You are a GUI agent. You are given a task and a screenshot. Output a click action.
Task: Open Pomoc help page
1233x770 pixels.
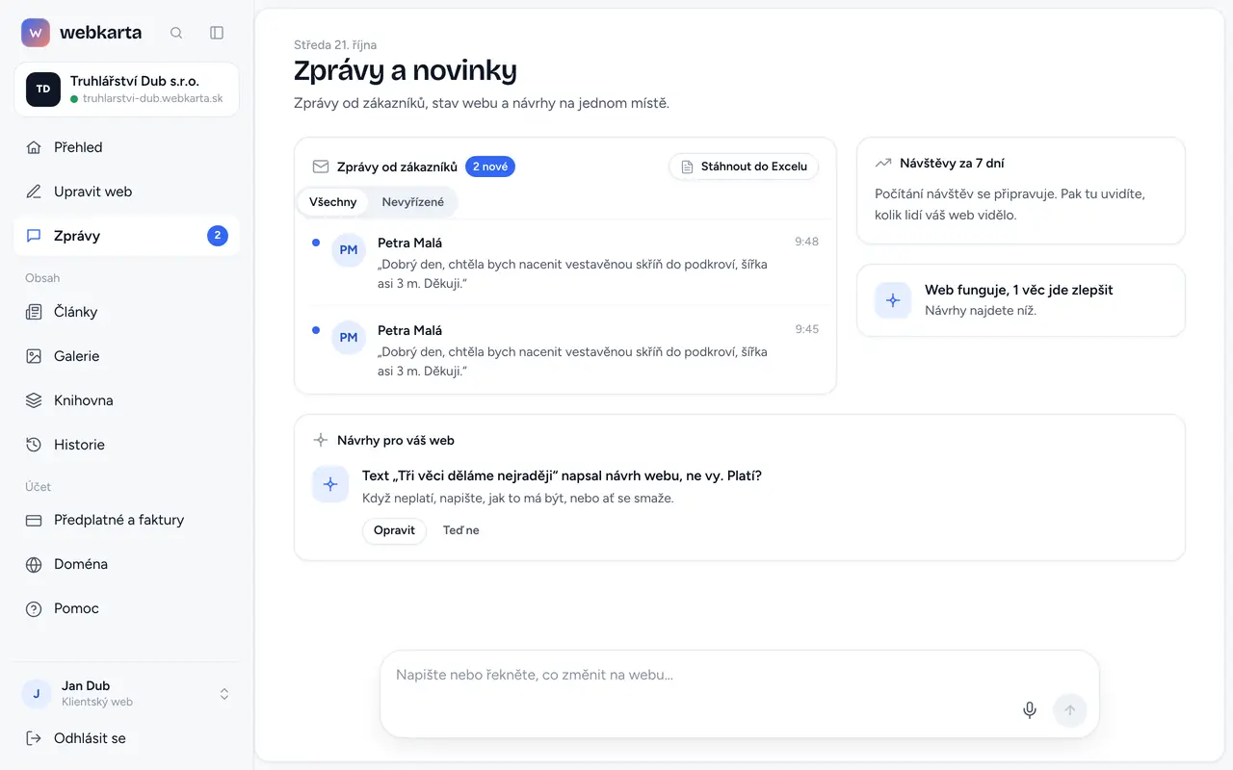126,608
